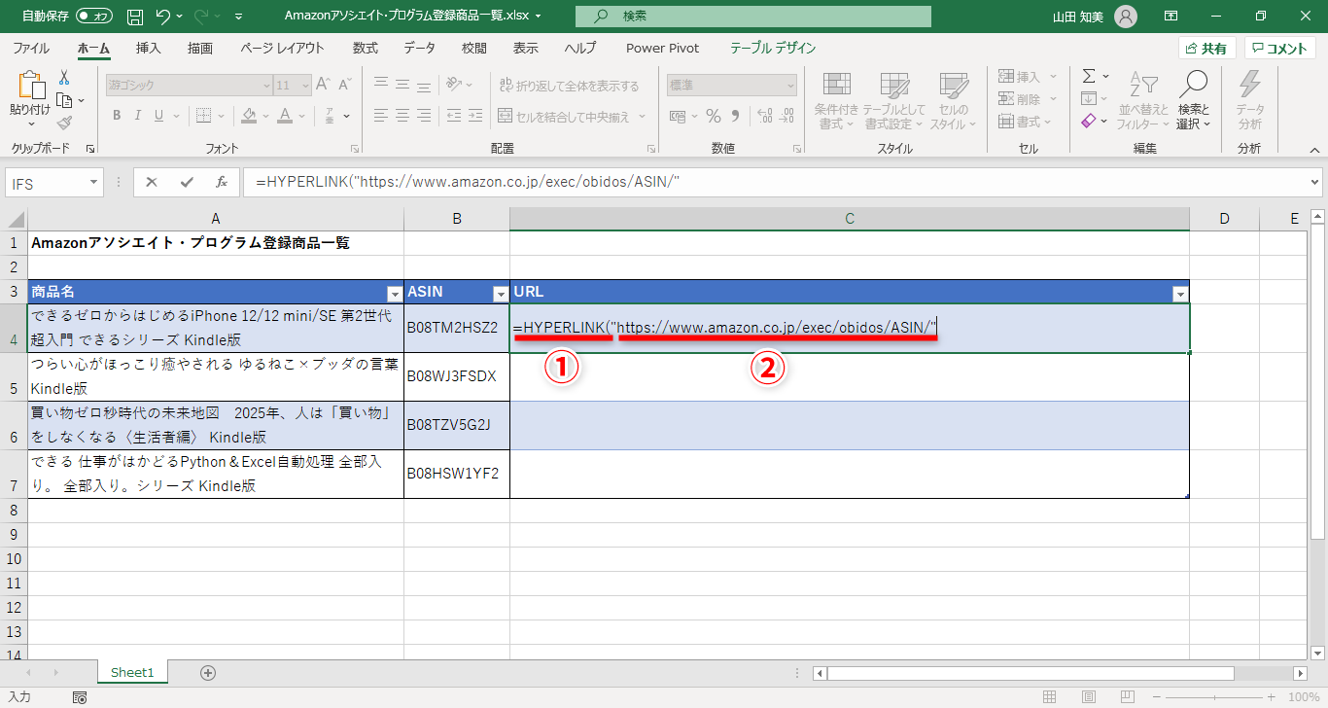Click the percent style icon
Viewport: 1328px width, 708px height.
pos(714,116)
